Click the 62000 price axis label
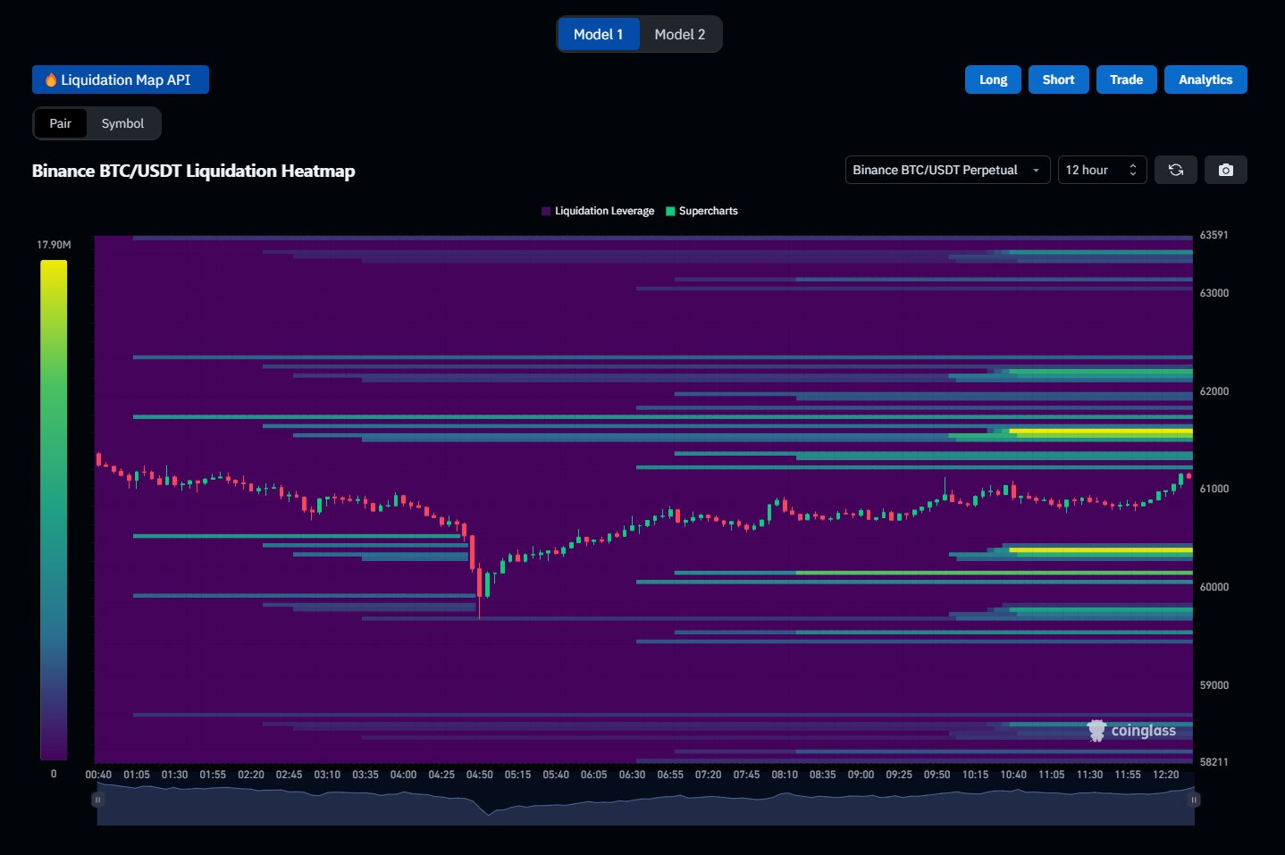The height and width of the screenshot is (855, 1285). [x=1214, y=391]
